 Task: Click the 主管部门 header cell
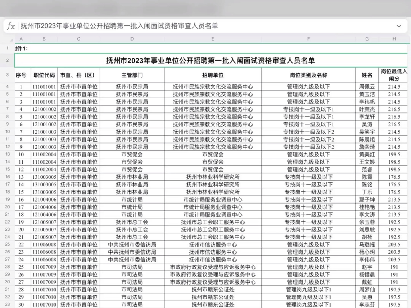click(x=132, y=75)
